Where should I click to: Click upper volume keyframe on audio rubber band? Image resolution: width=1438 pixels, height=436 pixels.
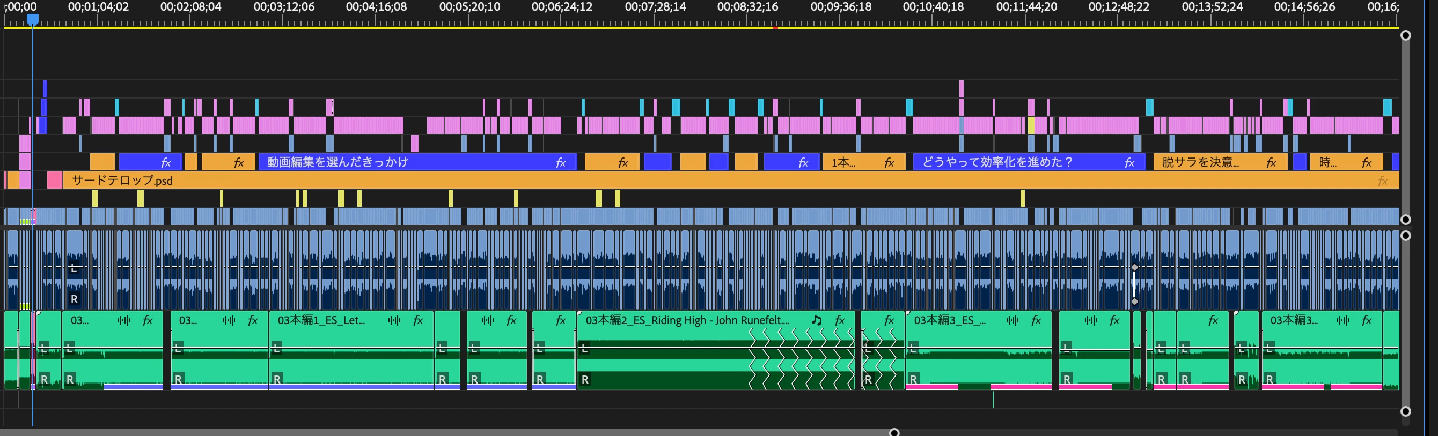[x=1134, y=268]
